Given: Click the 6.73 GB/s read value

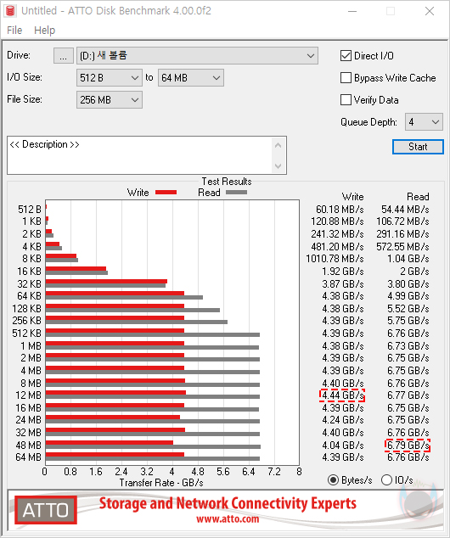Looking at the screenshot, I should [x=408, y=346].
